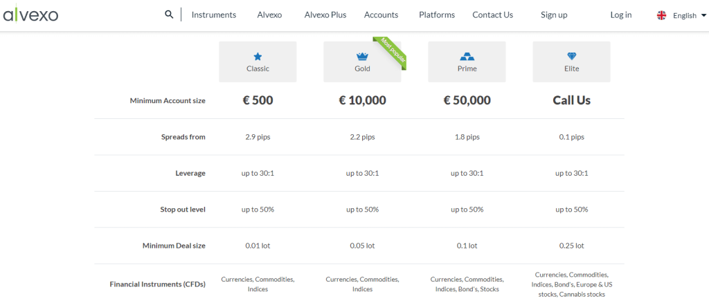
Task: Click the € 50,000 minimum amount
Action: coord(467,100)
